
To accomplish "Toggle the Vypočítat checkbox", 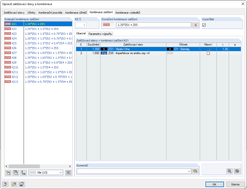I will [204, 25].
